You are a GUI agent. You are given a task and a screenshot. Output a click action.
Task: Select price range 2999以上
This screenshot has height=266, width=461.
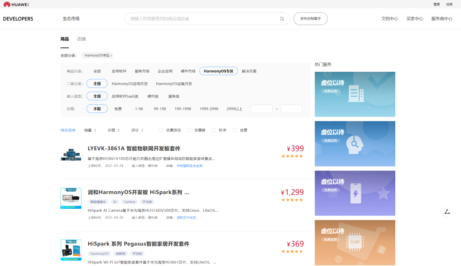[x=234, y=109]
